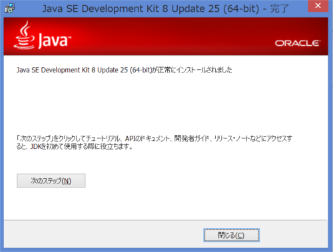Click the 完了 word in title bar
The image size is (333, 252).
(x=279, y=9)
